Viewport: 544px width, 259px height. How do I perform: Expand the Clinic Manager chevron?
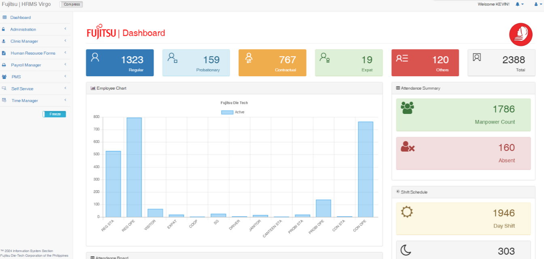pos(65,41)
